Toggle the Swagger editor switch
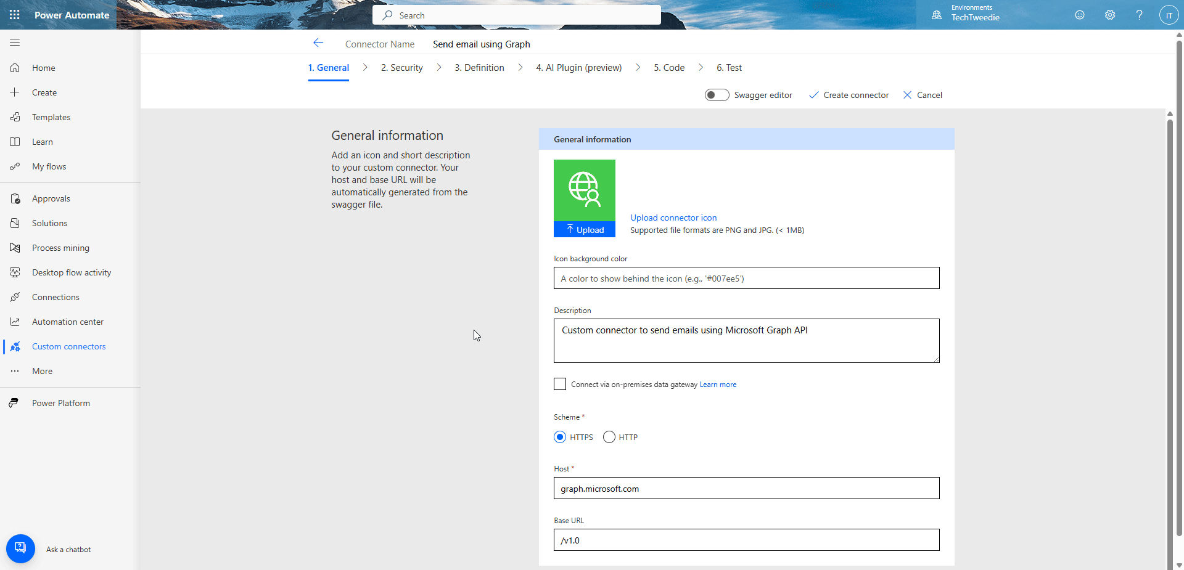This screenshot has height=570, width=1184. click(x=717, y=95)
